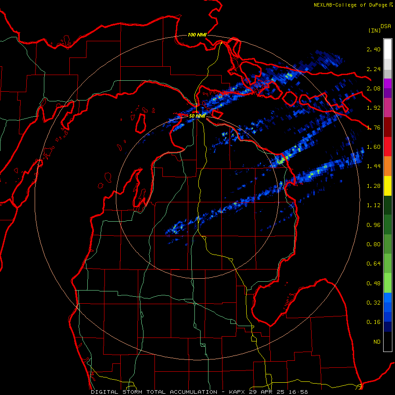Click the 2.40 legend value
The height and width of the screenshot is (395, 395).
[x=373, y=49]
